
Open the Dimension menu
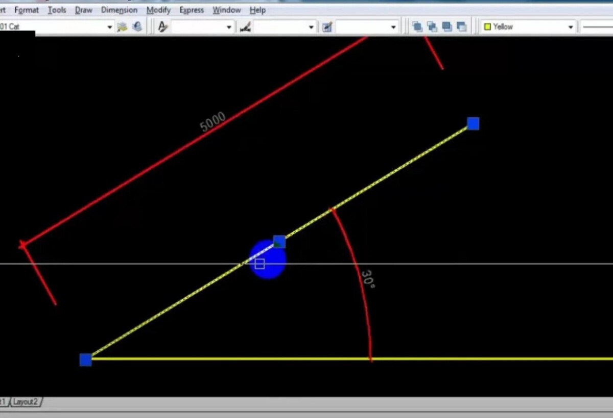click(x=119, y=10)
